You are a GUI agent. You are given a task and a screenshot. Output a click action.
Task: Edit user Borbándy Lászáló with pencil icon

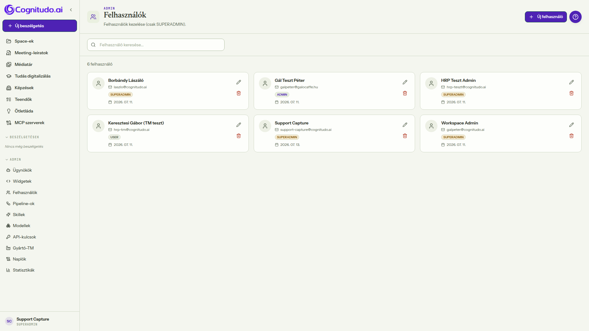tap(239, 82)
